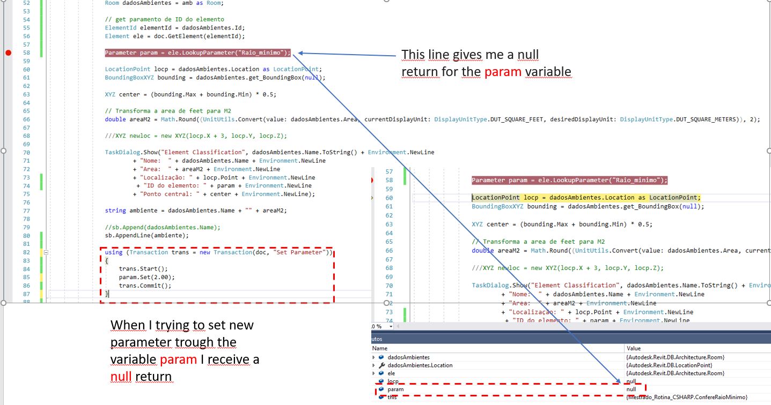The width and height of the screenshot is (771, 405).
Task: Expand the ele variable tree node
Action: pyautogui.click(x=373, y=373)
